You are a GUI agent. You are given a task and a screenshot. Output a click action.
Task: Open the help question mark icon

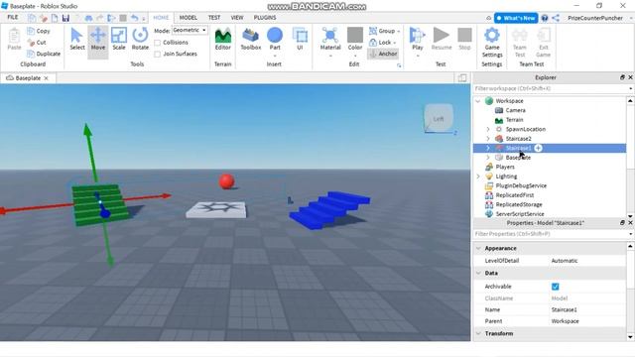pyautogui.click(x=545, y=18)
